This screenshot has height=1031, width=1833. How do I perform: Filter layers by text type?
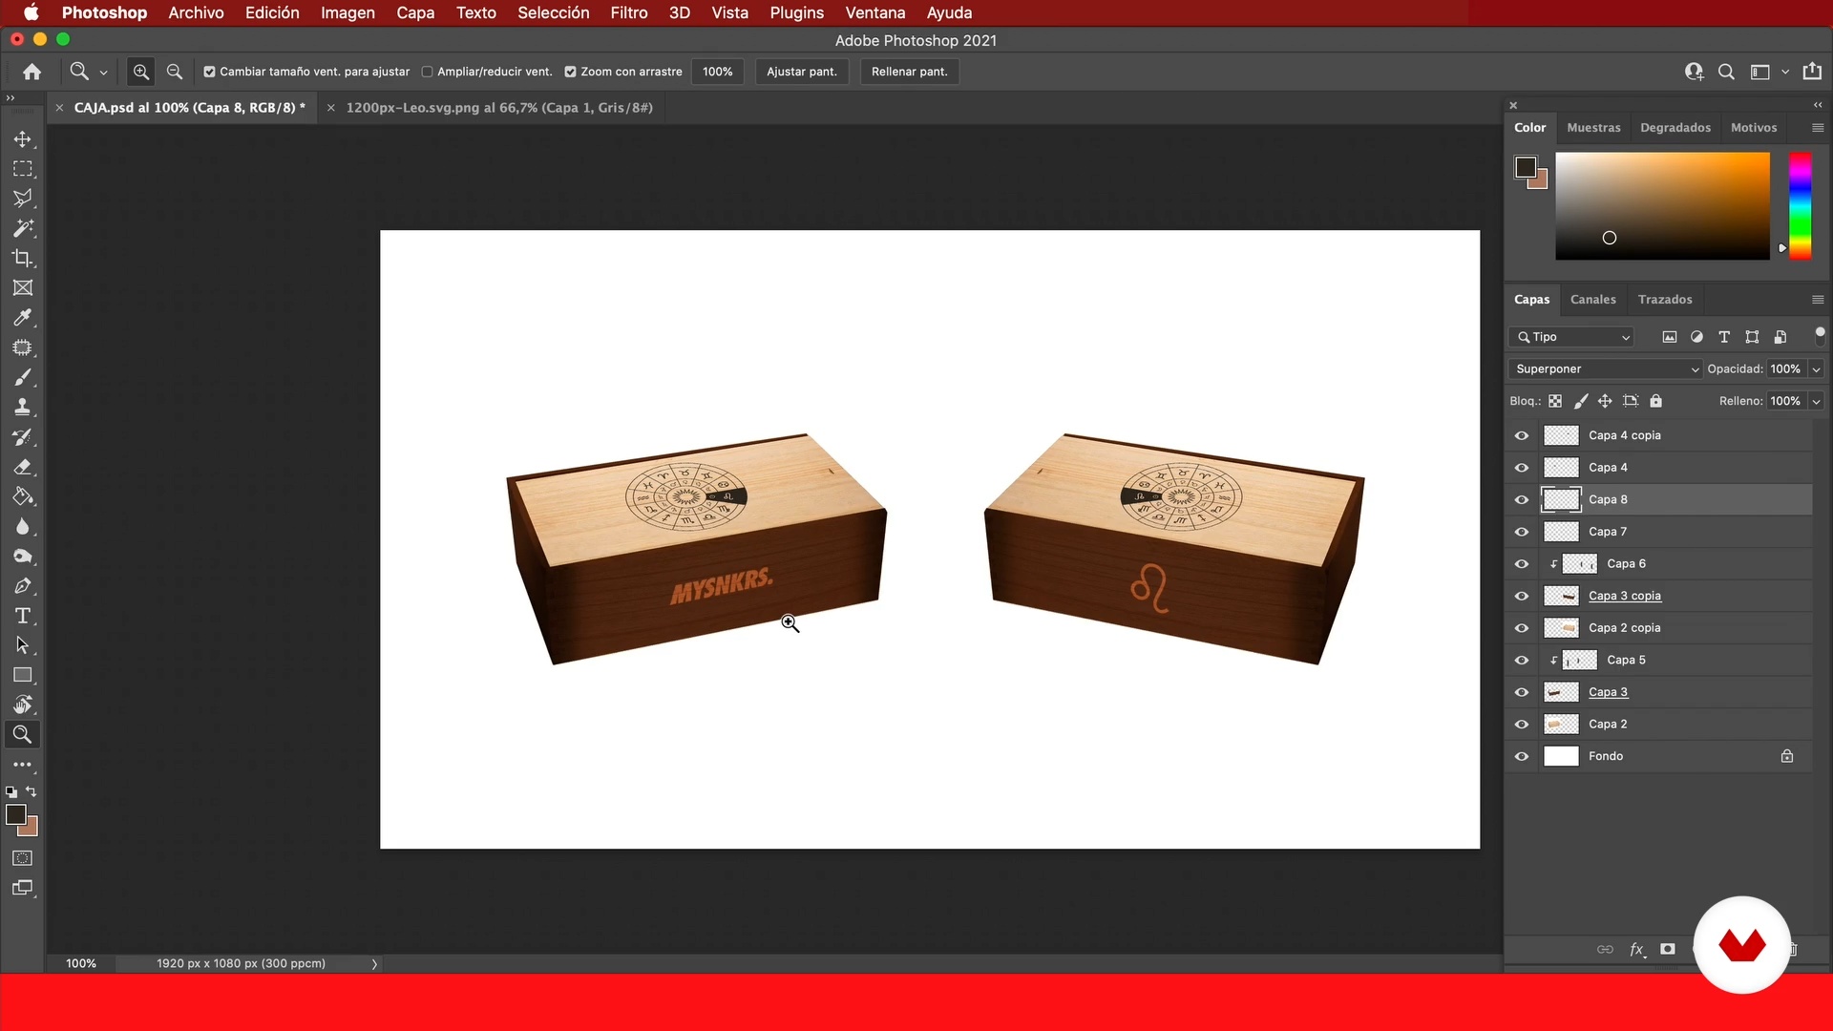(1724, 337)
